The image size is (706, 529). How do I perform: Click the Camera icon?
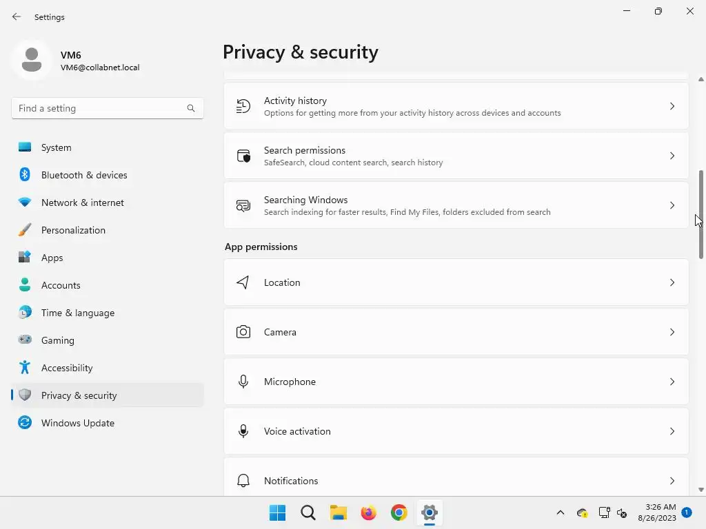pyautogui.click(x=243, y=332)
